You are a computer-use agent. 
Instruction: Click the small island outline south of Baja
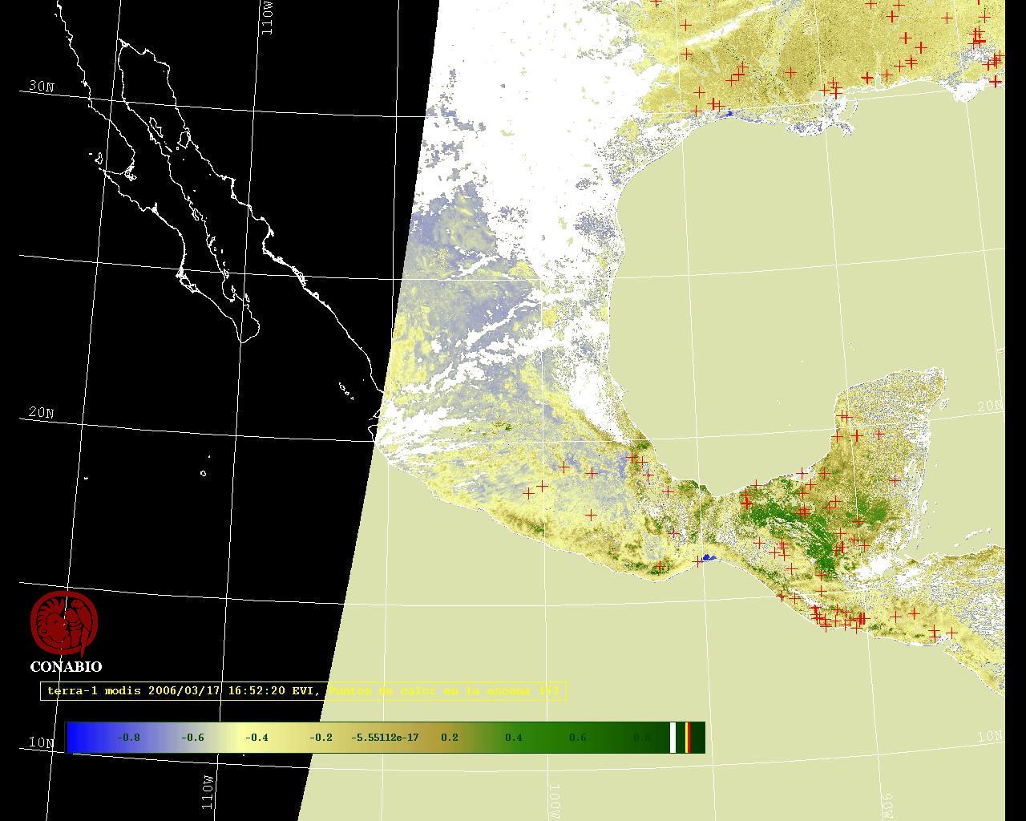pos(204,473)
